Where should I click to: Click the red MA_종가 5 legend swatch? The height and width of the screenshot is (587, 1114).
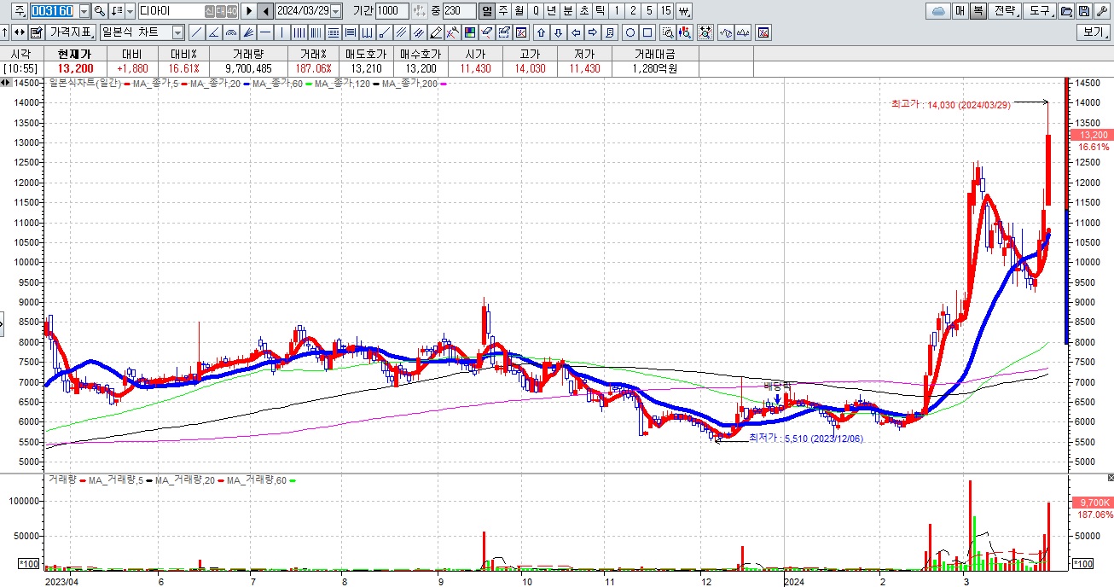(127, 84)
